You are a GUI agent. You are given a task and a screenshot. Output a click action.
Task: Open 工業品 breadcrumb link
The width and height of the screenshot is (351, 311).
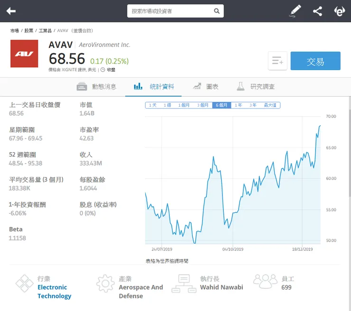click(45, 31)
